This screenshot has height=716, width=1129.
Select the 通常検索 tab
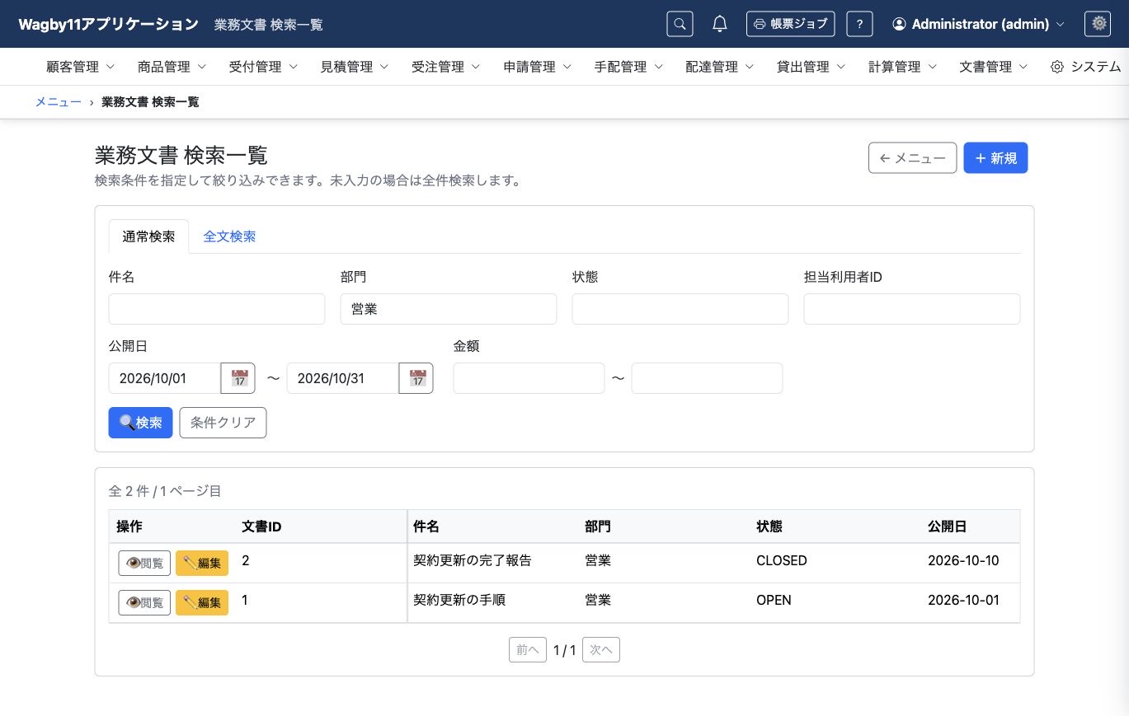point(148,236)
